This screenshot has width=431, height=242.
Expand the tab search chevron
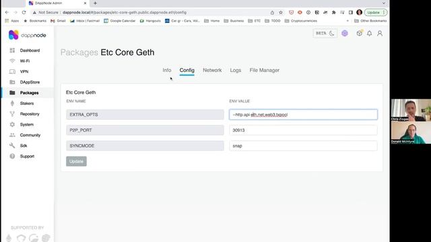point(384,3)
